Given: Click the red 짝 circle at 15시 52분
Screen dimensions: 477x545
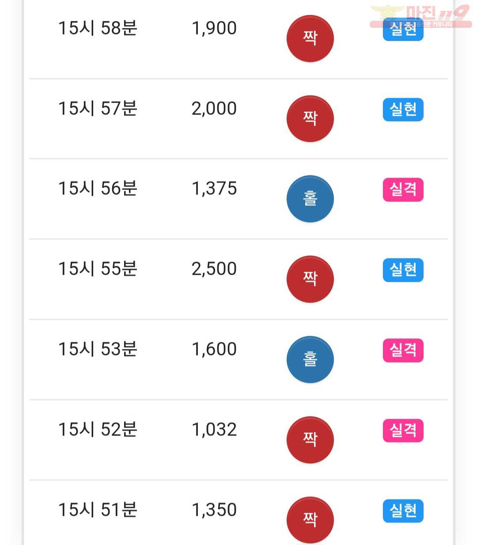Looking at the screenshot, I should tap(310, 440).
